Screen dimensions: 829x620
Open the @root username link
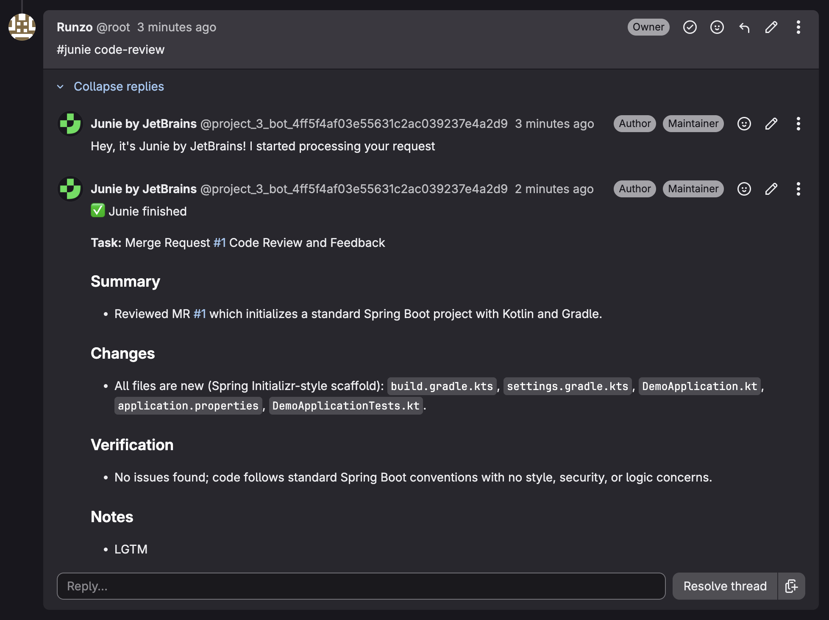click(x=113, y=27)
